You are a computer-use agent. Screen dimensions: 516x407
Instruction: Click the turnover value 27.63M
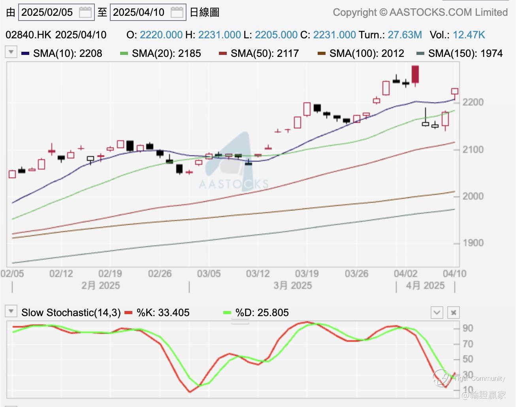[405, 35]
